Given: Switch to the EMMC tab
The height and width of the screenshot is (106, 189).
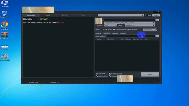Looking at the screenshot, I should [48, 16].
